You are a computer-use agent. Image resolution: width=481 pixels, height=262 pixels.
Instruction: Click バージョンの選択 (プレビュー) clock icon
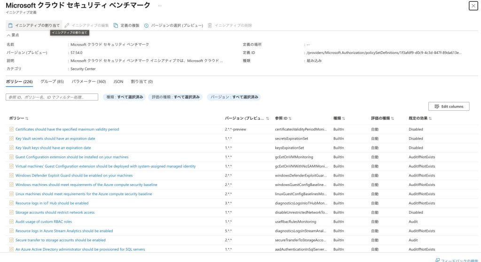tap(147, 25)
